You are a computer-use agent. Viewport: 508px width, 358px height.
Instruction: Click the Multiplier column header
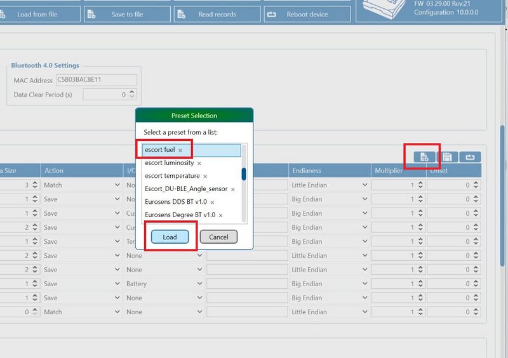(399, 170)
